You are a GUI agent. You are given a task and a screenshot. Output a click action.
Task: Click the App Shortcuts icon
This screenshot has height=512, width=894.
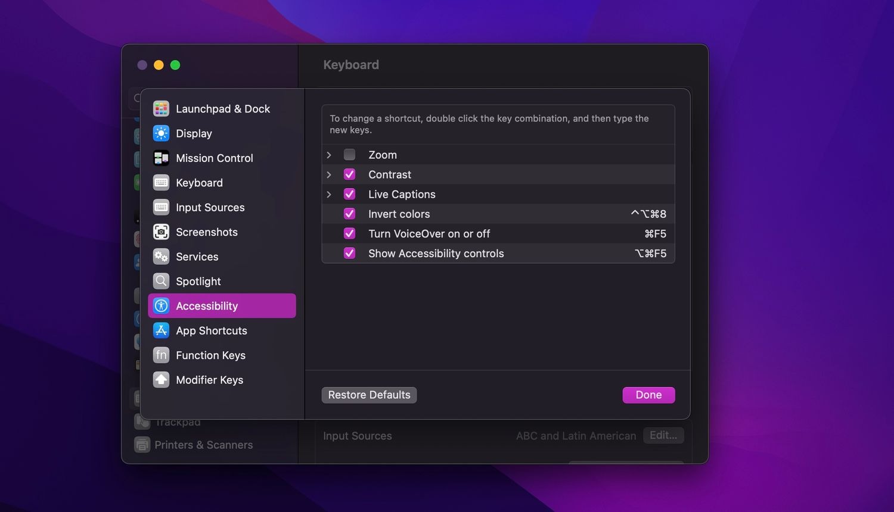click(x=161, y=330)
